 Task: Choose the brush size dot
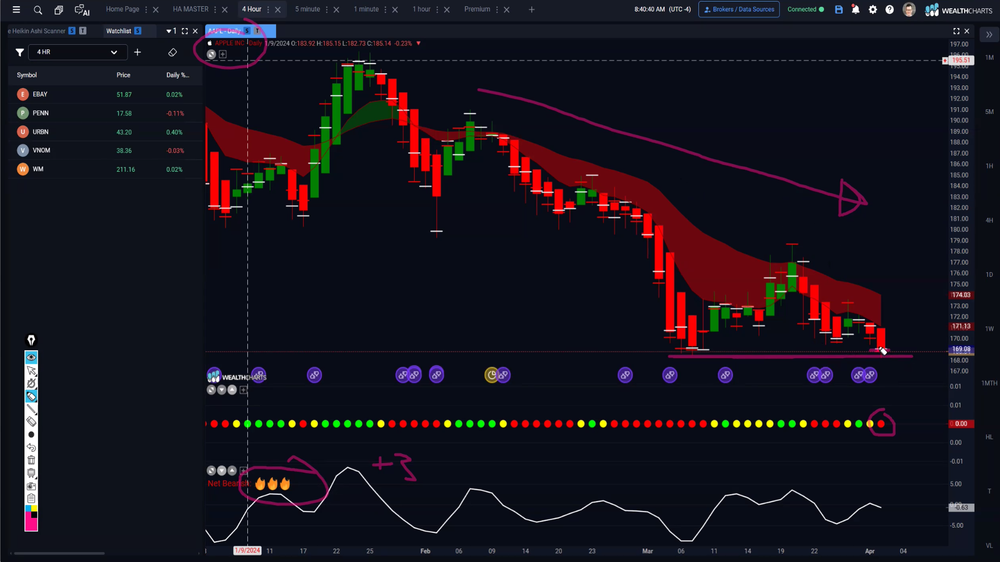coord(31,435)
